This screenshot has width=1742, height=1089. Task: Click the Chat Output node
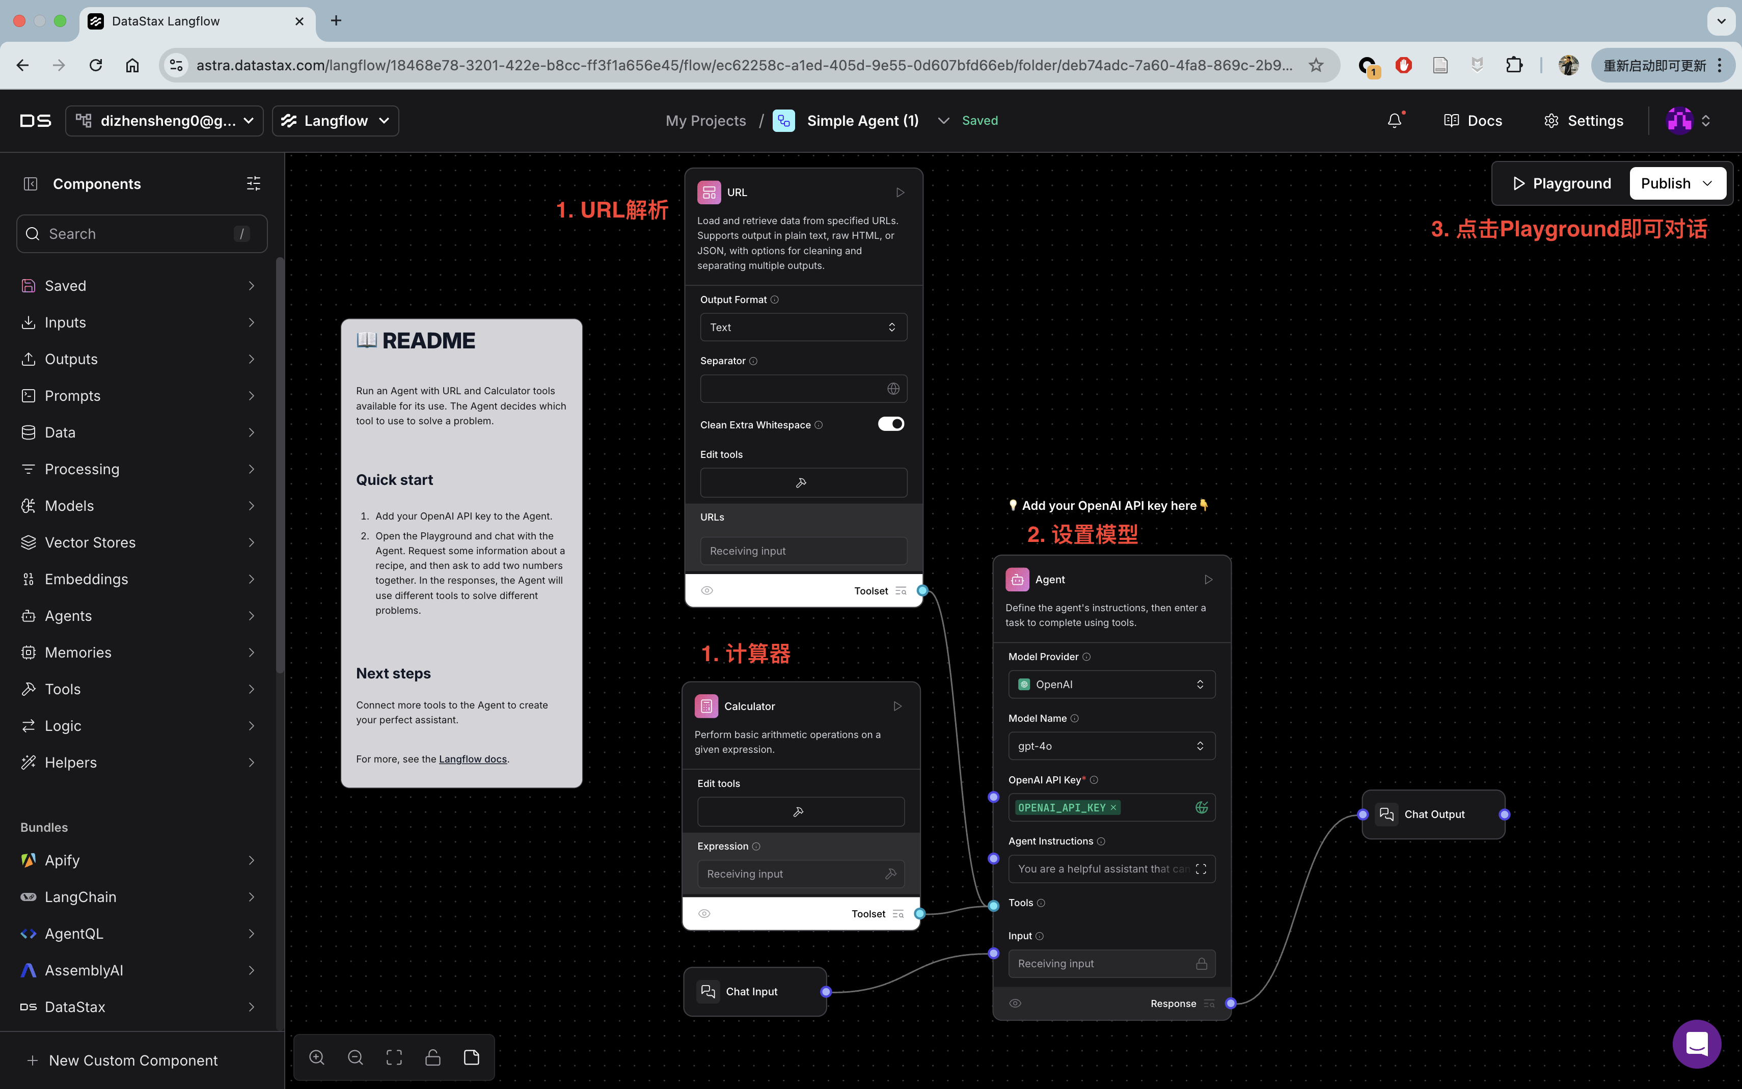(1433, 814)
